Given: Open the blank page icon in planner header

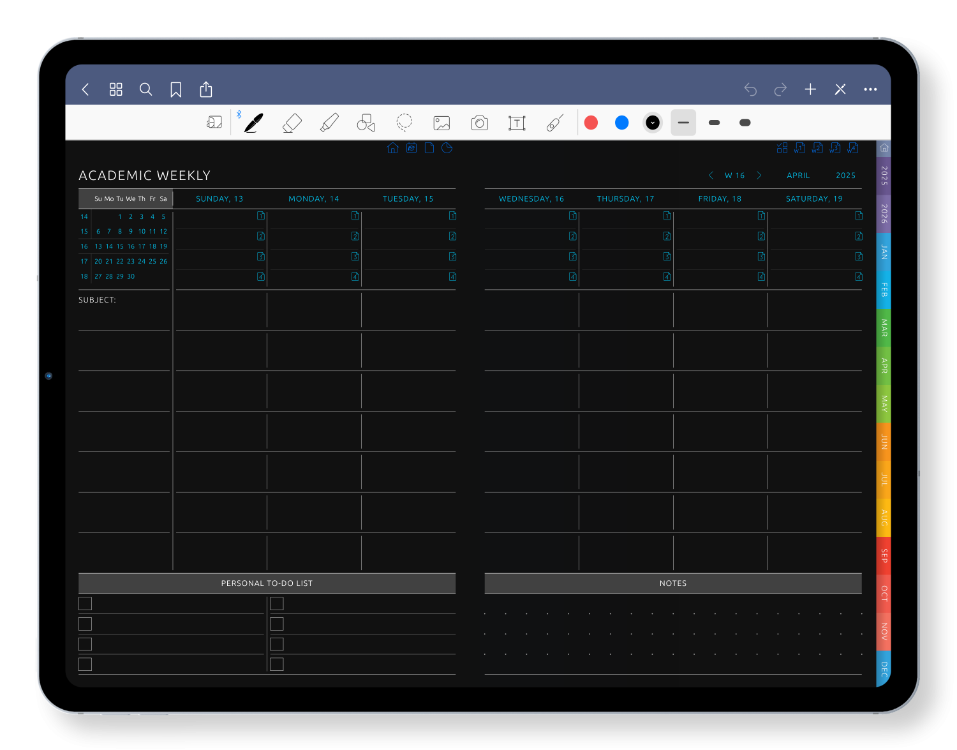Looking at the screenshot, I should (429, 148).
